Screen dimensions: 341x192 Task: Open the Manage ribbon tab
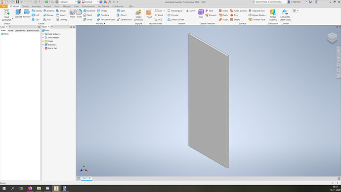(x=67, y=6)
